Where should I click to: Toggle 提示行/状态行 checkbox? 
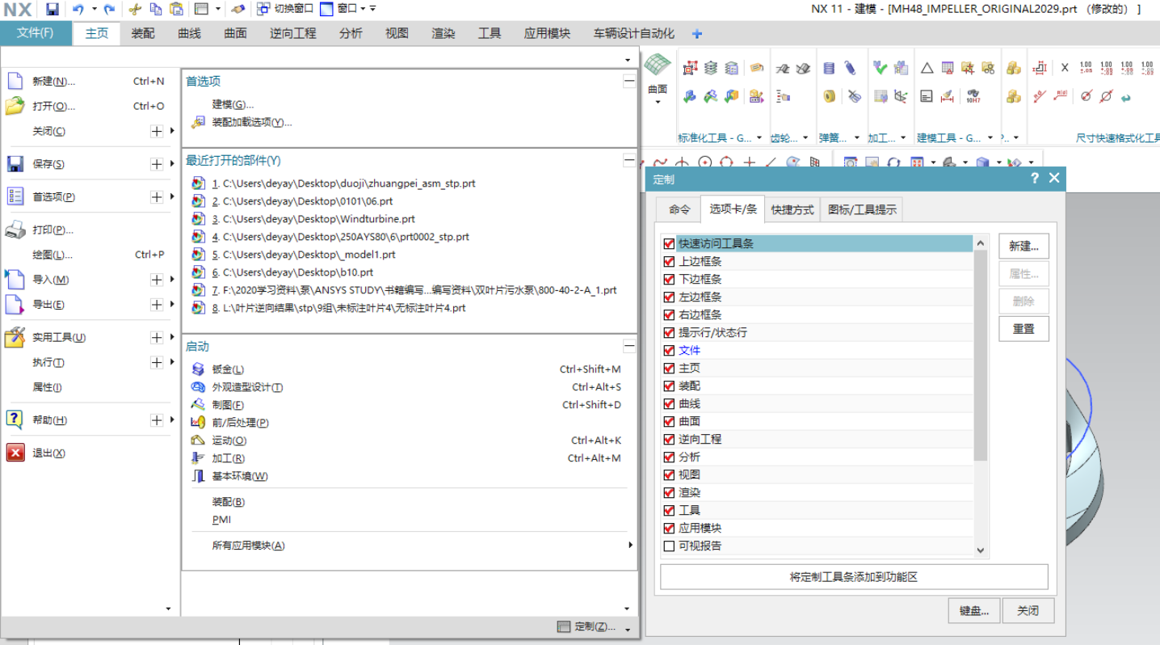point(669,332)
